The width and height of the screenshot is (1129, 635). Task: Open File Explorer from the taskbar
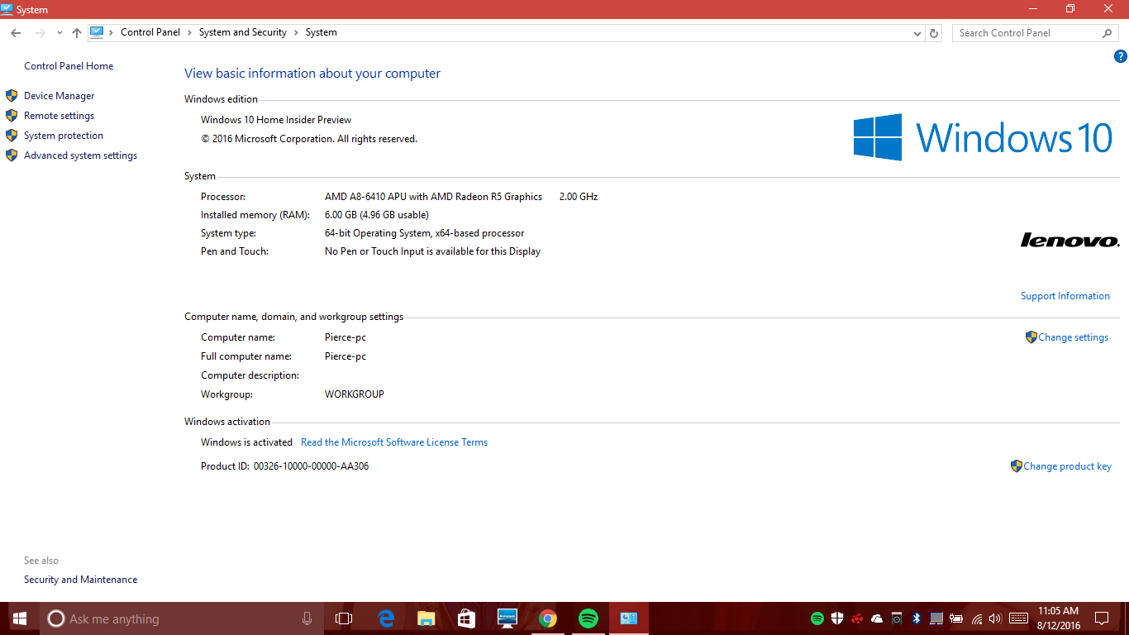coord(426,618)
